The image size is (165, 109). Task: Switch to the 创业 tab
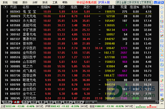point(33,102)
